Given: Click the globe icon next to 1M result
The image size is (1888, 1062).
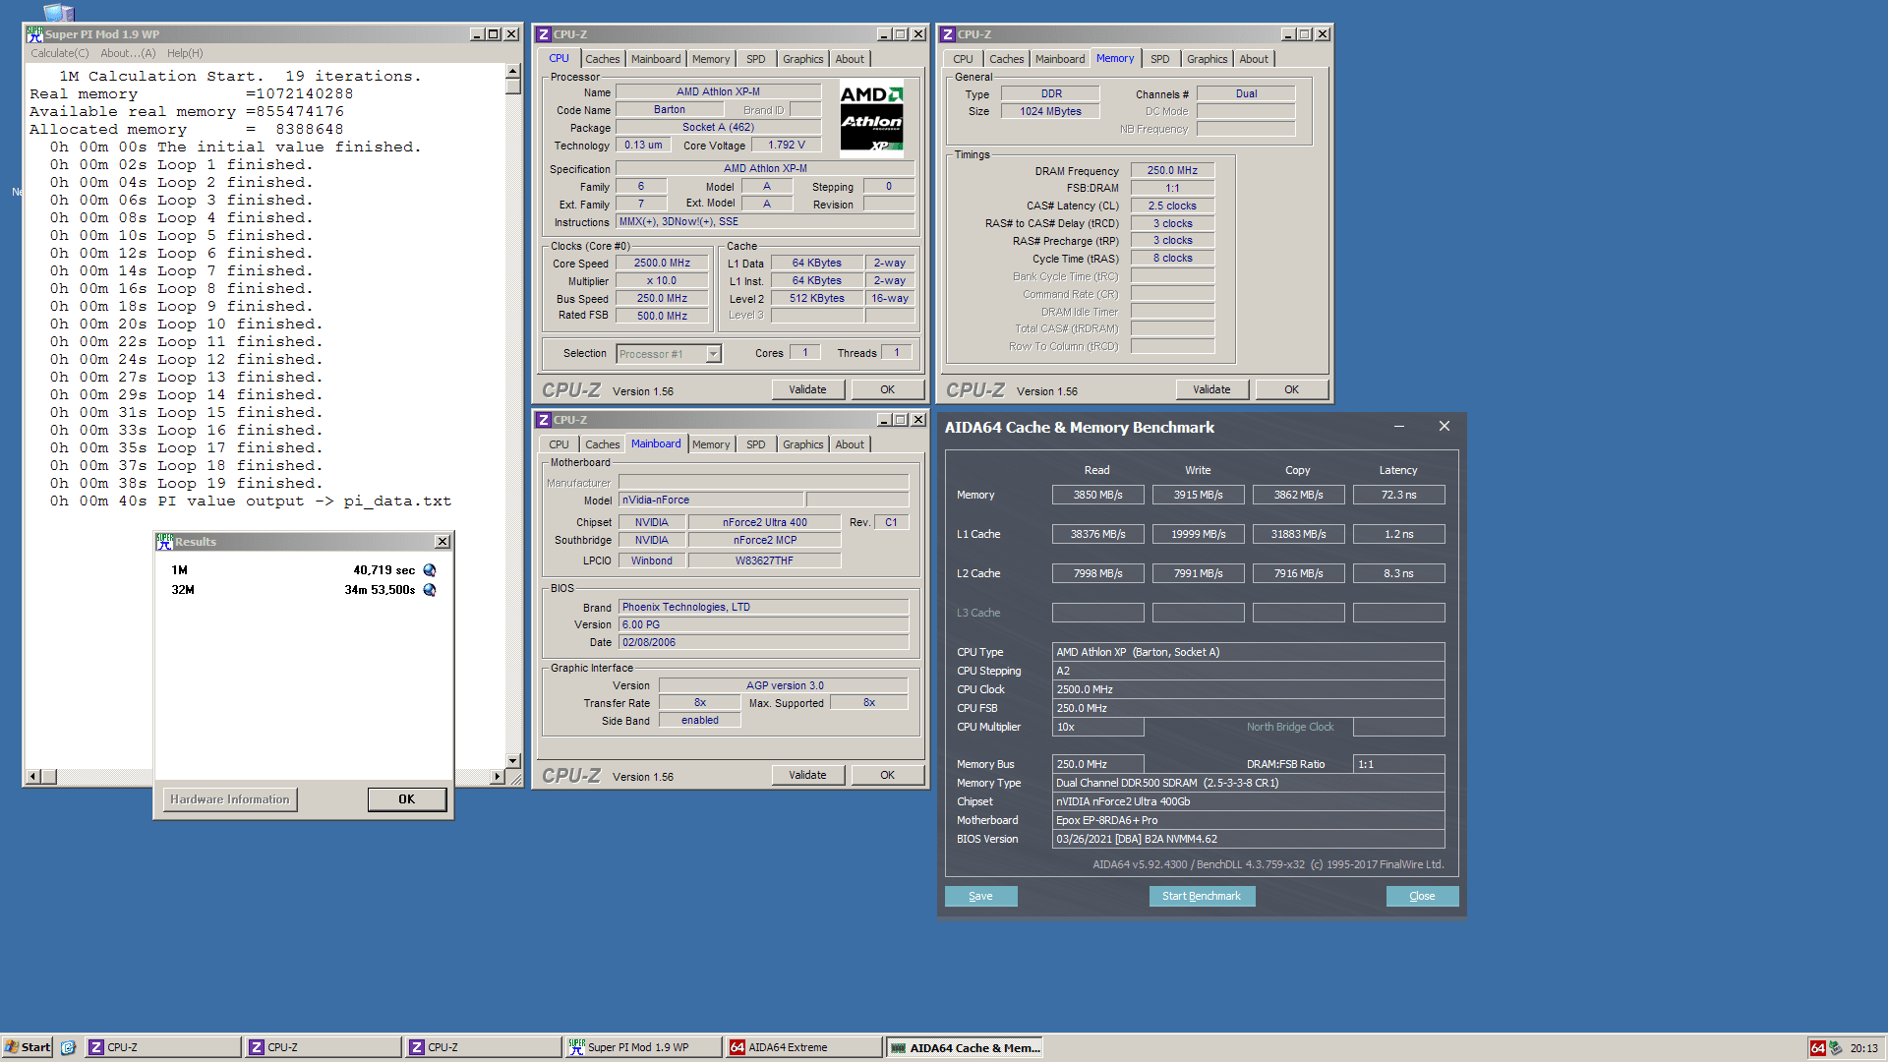Looking at the screenshot, I should 430,570.
